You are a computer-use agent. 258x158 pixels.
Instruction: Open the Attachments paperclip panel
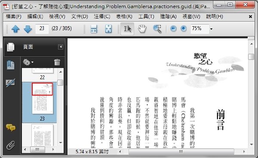click(11, 145)
